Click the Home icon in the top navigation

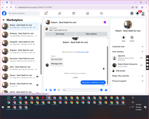tap(46, 13)
